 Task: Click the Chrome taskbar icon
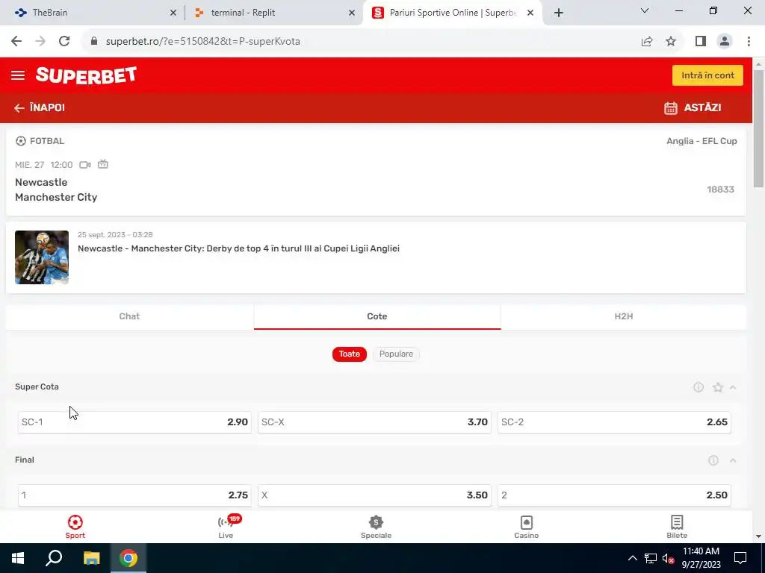[x=128, y=558]
